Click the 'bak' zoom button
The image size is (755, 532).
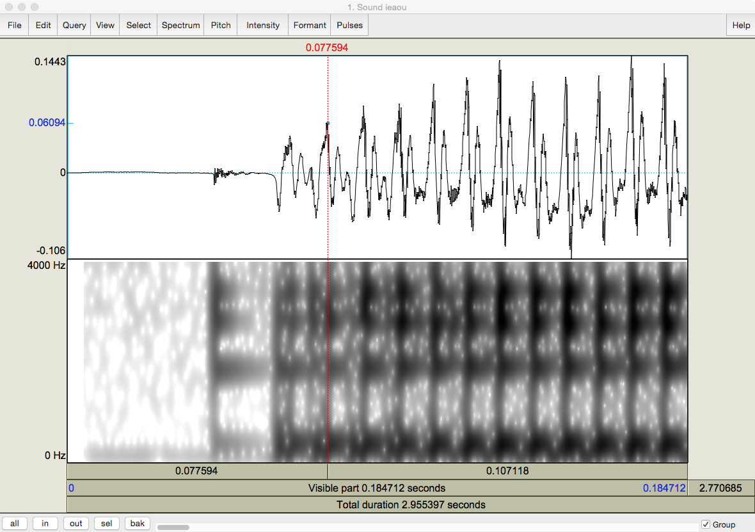(137, 523)
